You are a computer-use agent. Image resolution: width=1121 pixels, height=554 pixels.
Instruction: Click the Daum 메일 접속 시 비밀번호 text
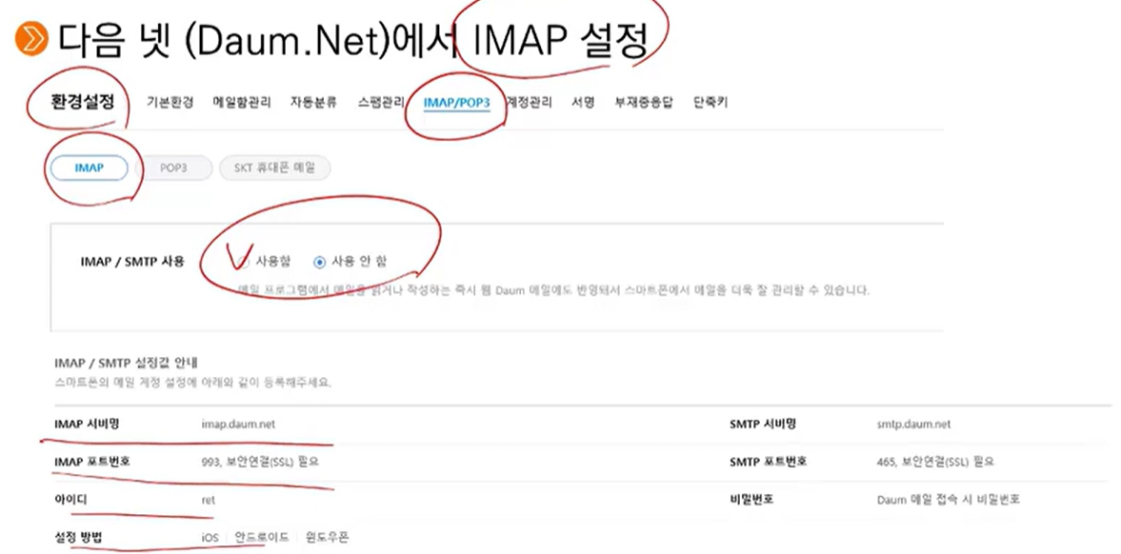[948, 500]
